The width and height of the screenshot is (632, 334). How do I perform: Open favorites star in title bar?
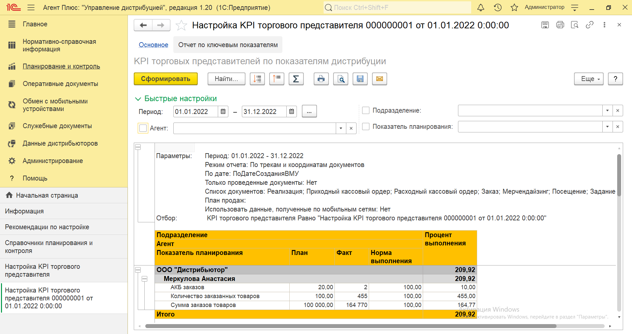(x=514, y=7)
